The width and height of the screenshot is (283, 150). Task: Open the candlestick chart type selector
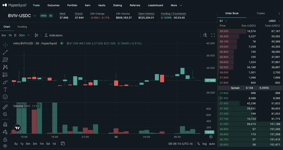[x=36, y=35]
